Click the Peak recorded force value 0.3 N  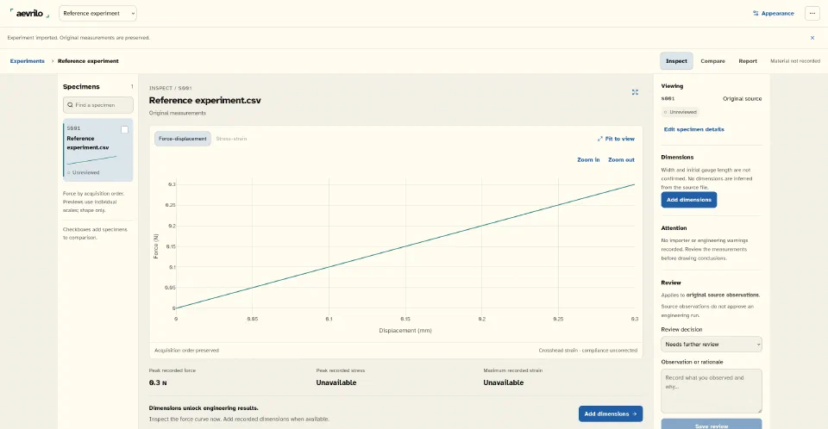pos(158,383)
